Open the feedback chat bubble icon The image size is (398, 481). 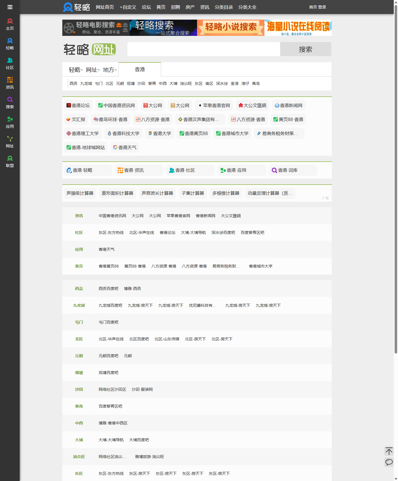click(389, 462)
